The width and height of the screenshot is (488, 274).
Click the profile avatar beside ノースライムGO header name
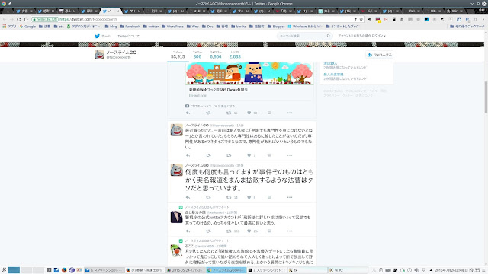click(x=99, y=55)
